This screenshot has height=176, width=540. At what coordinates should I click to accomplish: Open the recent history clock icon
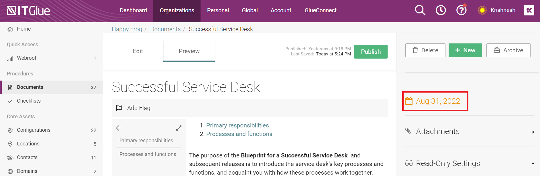441,10
